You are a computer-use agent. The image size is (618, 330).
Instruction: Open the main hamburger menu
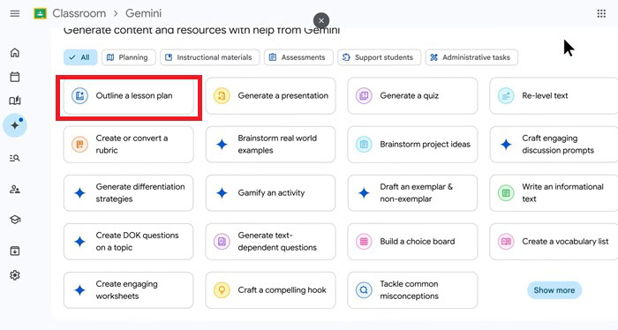[15, 13]
